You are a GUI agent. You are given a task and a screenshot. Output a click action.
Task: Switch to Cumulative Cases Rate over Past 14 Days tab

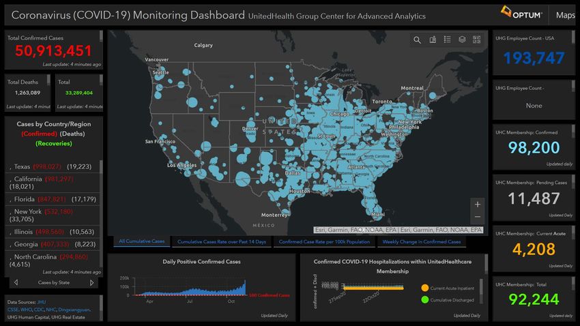222,241
